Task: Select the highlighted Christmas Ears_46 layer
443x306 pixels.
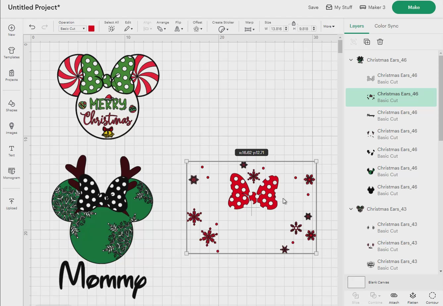Action: click(391, 97)
